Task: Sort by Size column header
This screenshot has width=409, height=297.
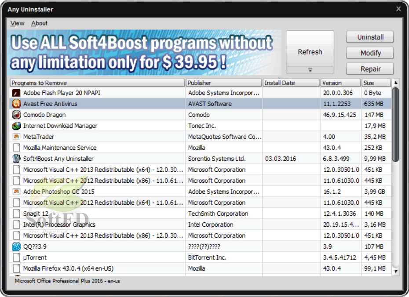Action: 376,83
